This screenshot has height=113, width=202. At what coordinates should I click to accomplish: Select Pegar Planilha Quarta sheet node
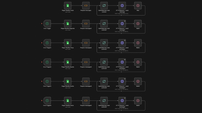(x=68, y=62)
